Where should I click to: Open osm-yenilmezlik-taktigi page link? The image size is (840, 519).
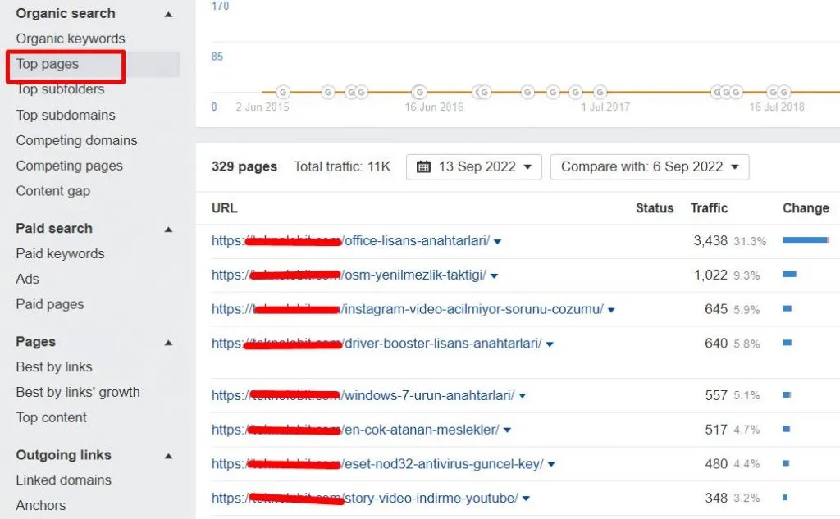coord(349,275)
